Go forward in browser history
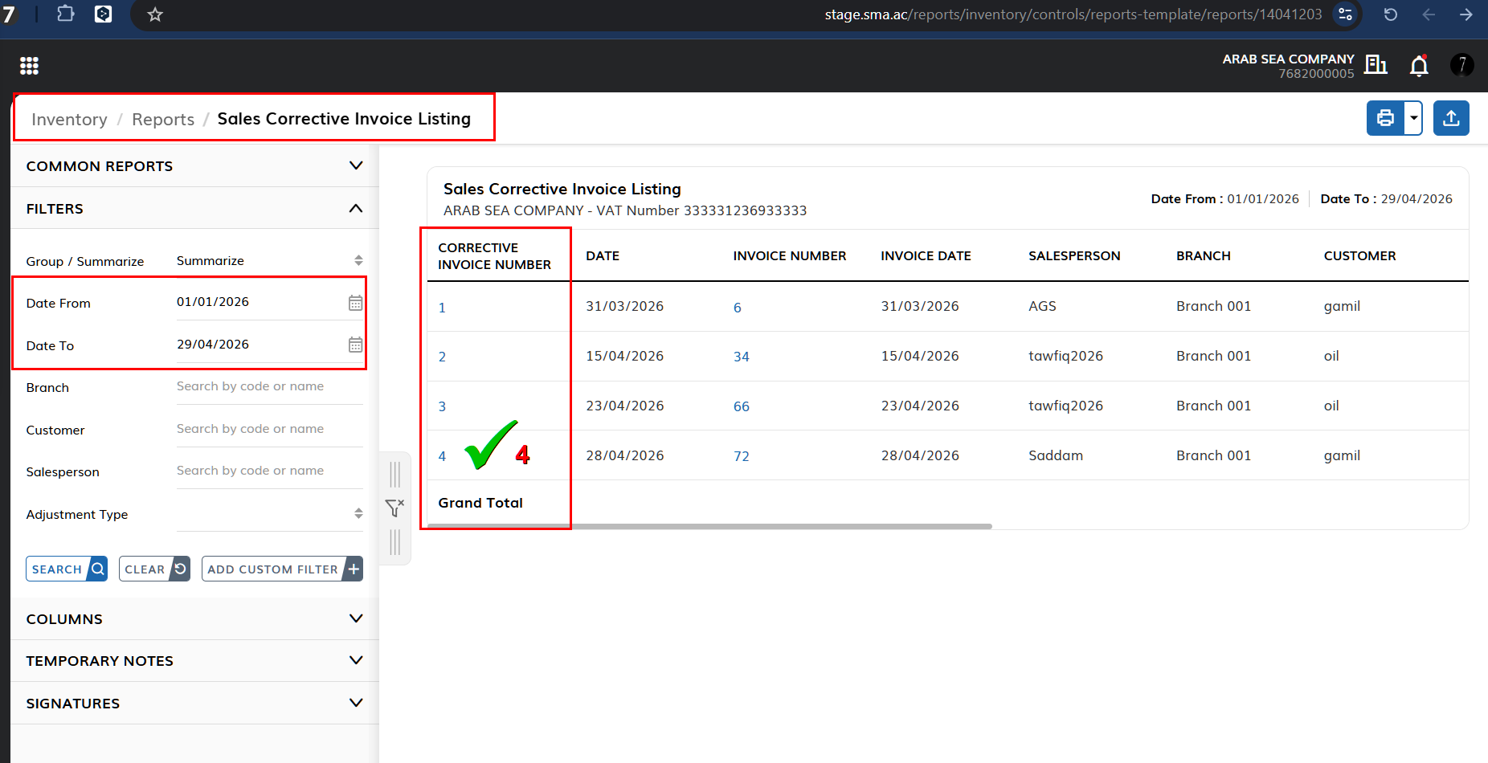The height and width of the screenshot is (763, 1488). (x=1466, y=14)
